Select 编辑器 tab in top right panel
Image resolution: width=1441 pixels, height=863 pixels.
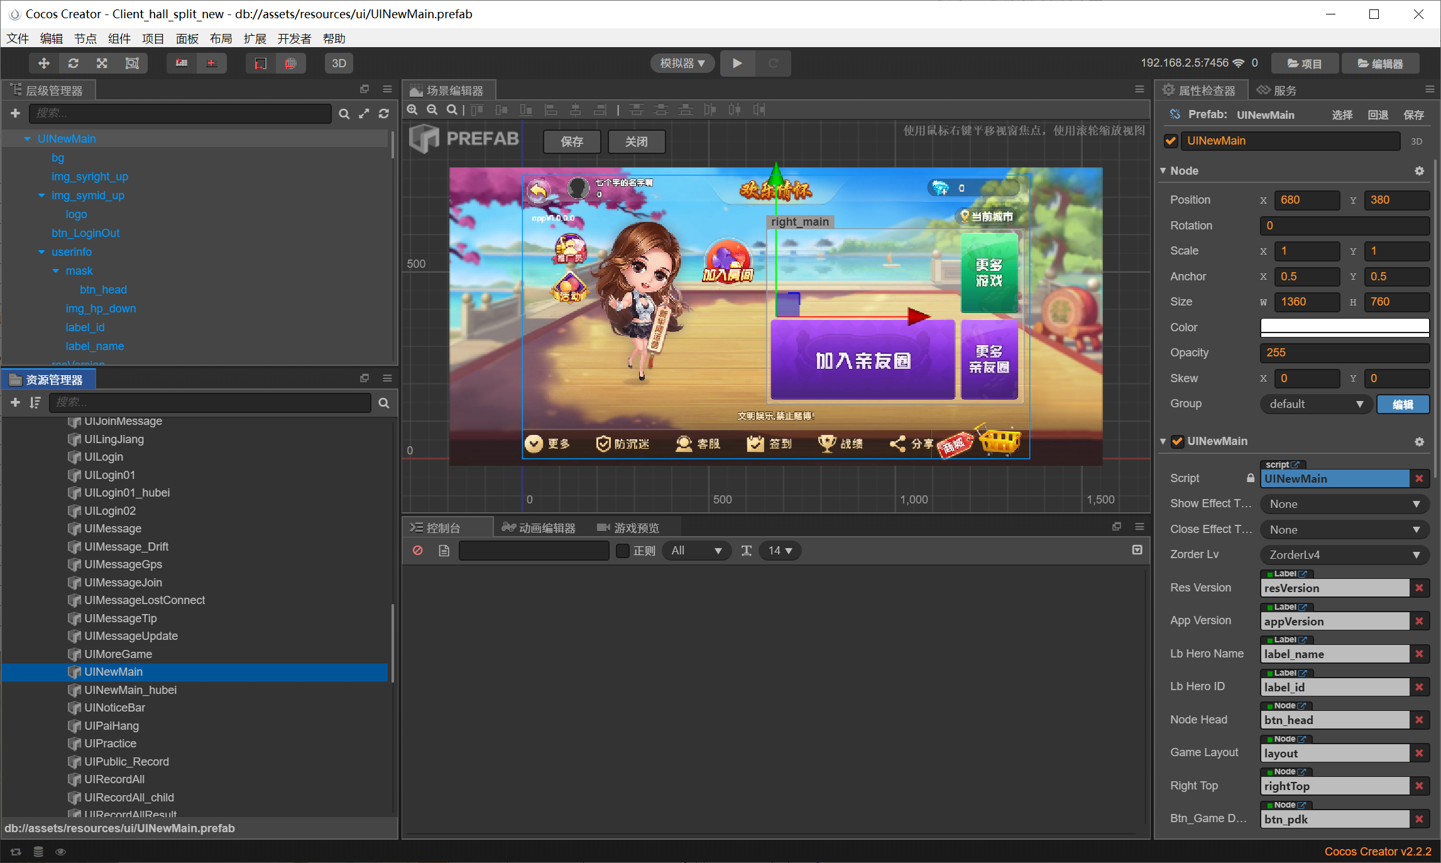click(x=1383, y=63)
